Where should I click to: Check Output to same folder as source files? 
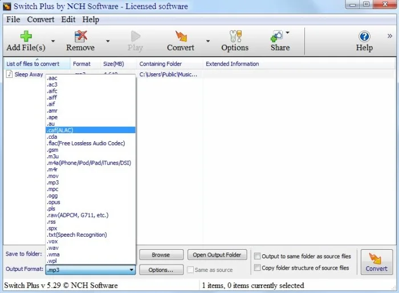pos(257,256)
